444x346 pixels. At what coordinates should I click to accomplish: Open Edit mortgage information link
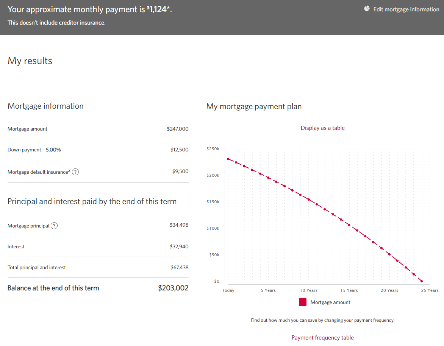pyautogui.click(x=406, y=9)
